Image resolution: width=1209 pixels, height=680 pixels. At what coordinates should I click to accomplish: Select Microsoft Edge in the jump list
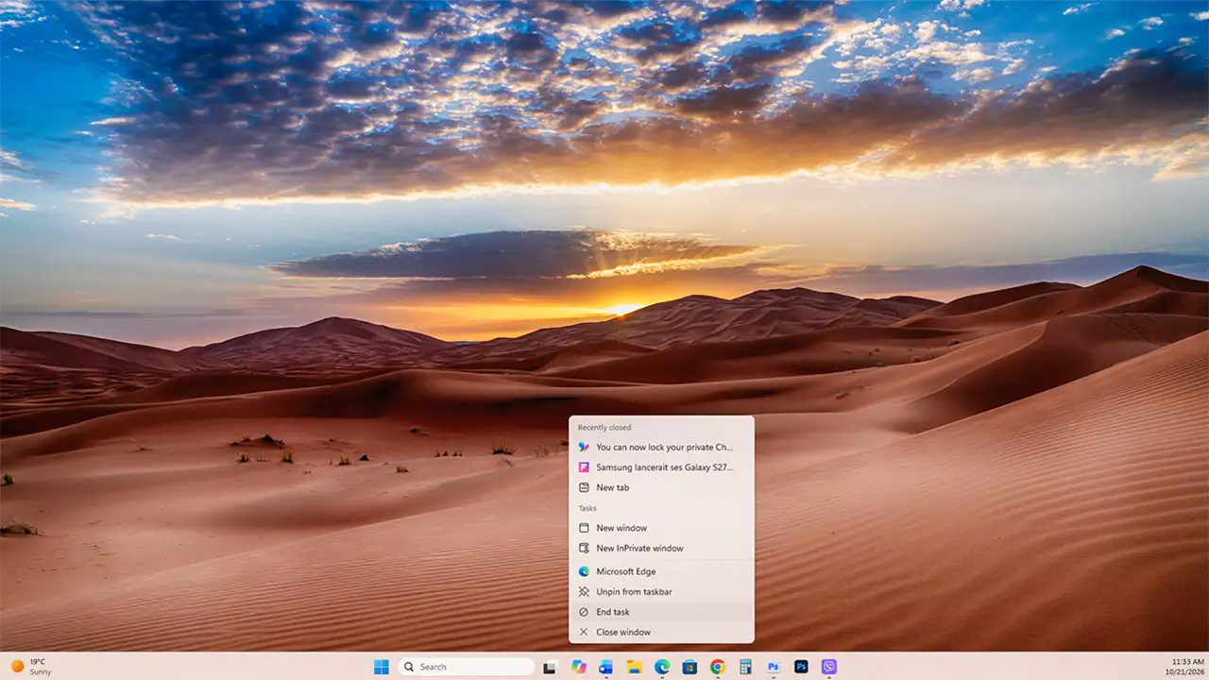click(661, 571)
